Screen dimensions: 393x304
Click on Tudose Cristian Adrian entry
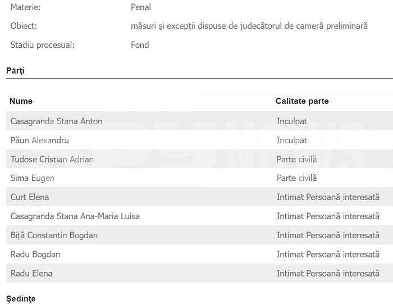tap(52, 159)
